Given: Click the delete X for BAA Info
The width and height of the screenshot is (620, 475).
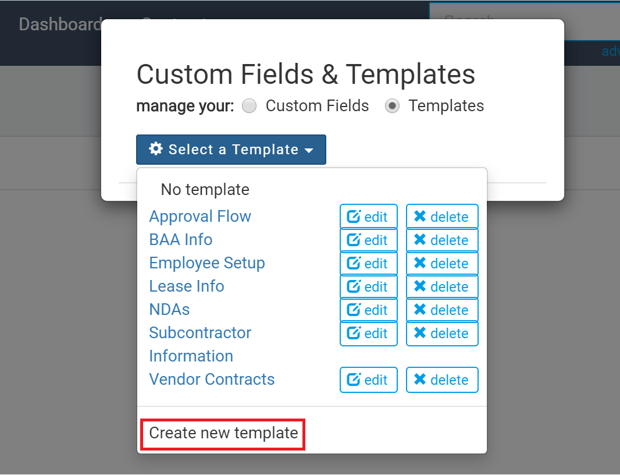Looking at the screenshot, I should click(420, 239).
